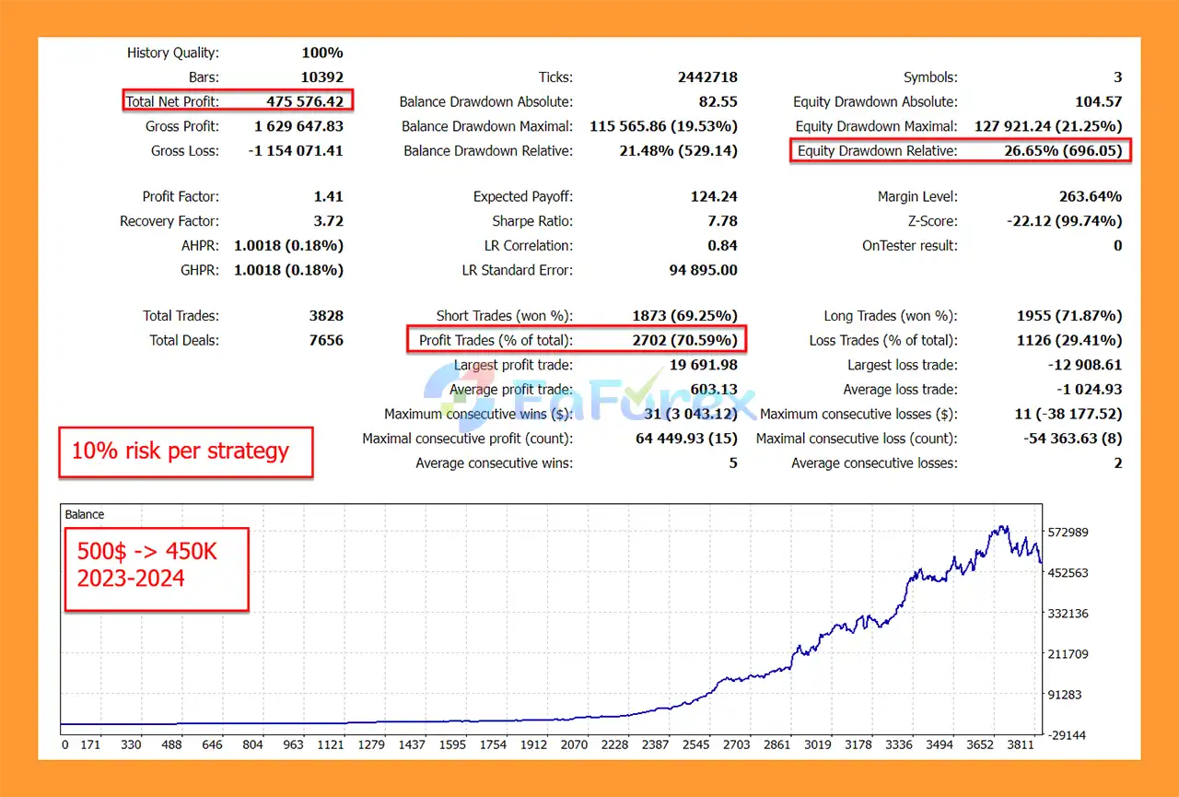
Task: Select the History Quality 100% value
Action: point(322,53)
